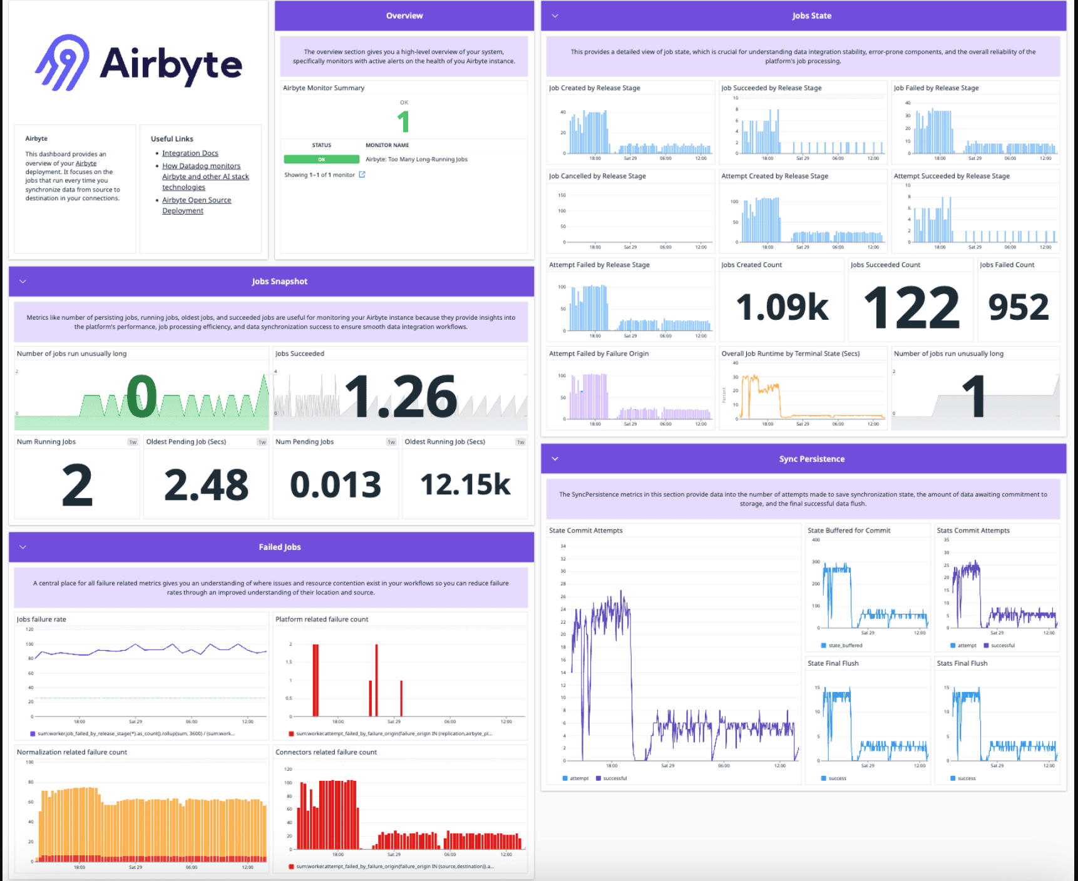Collapse the Jobs State section
Image resolution: width=1078 pixels, height=881 pixels.
point(555,16)
